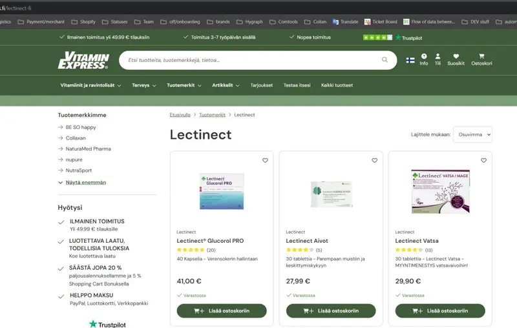Click Tuotemerkit breadcrumb link
Screen dimensions: 517x328
pos(213,115)
